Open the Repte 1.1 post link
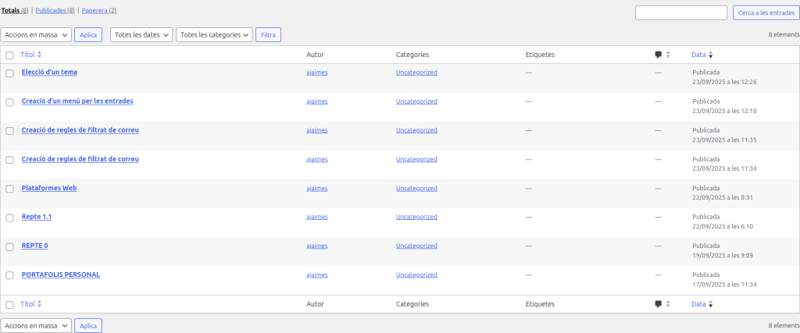 37,217
